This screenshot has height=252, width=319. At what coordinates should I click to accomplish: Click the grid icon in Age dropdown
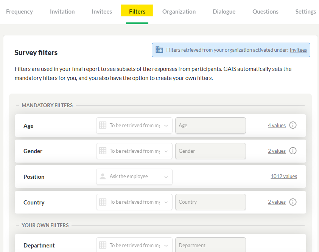pyautogui.click(x=103, y=125)
